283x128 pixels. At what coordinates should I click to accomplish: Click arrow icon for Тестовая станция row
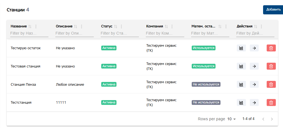[x=254, y=66]
